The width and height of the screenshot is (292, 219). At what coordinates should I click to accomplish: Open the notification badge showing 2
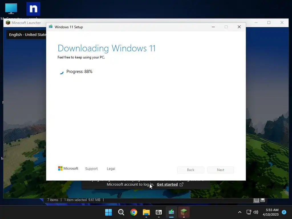coord(284,212)
